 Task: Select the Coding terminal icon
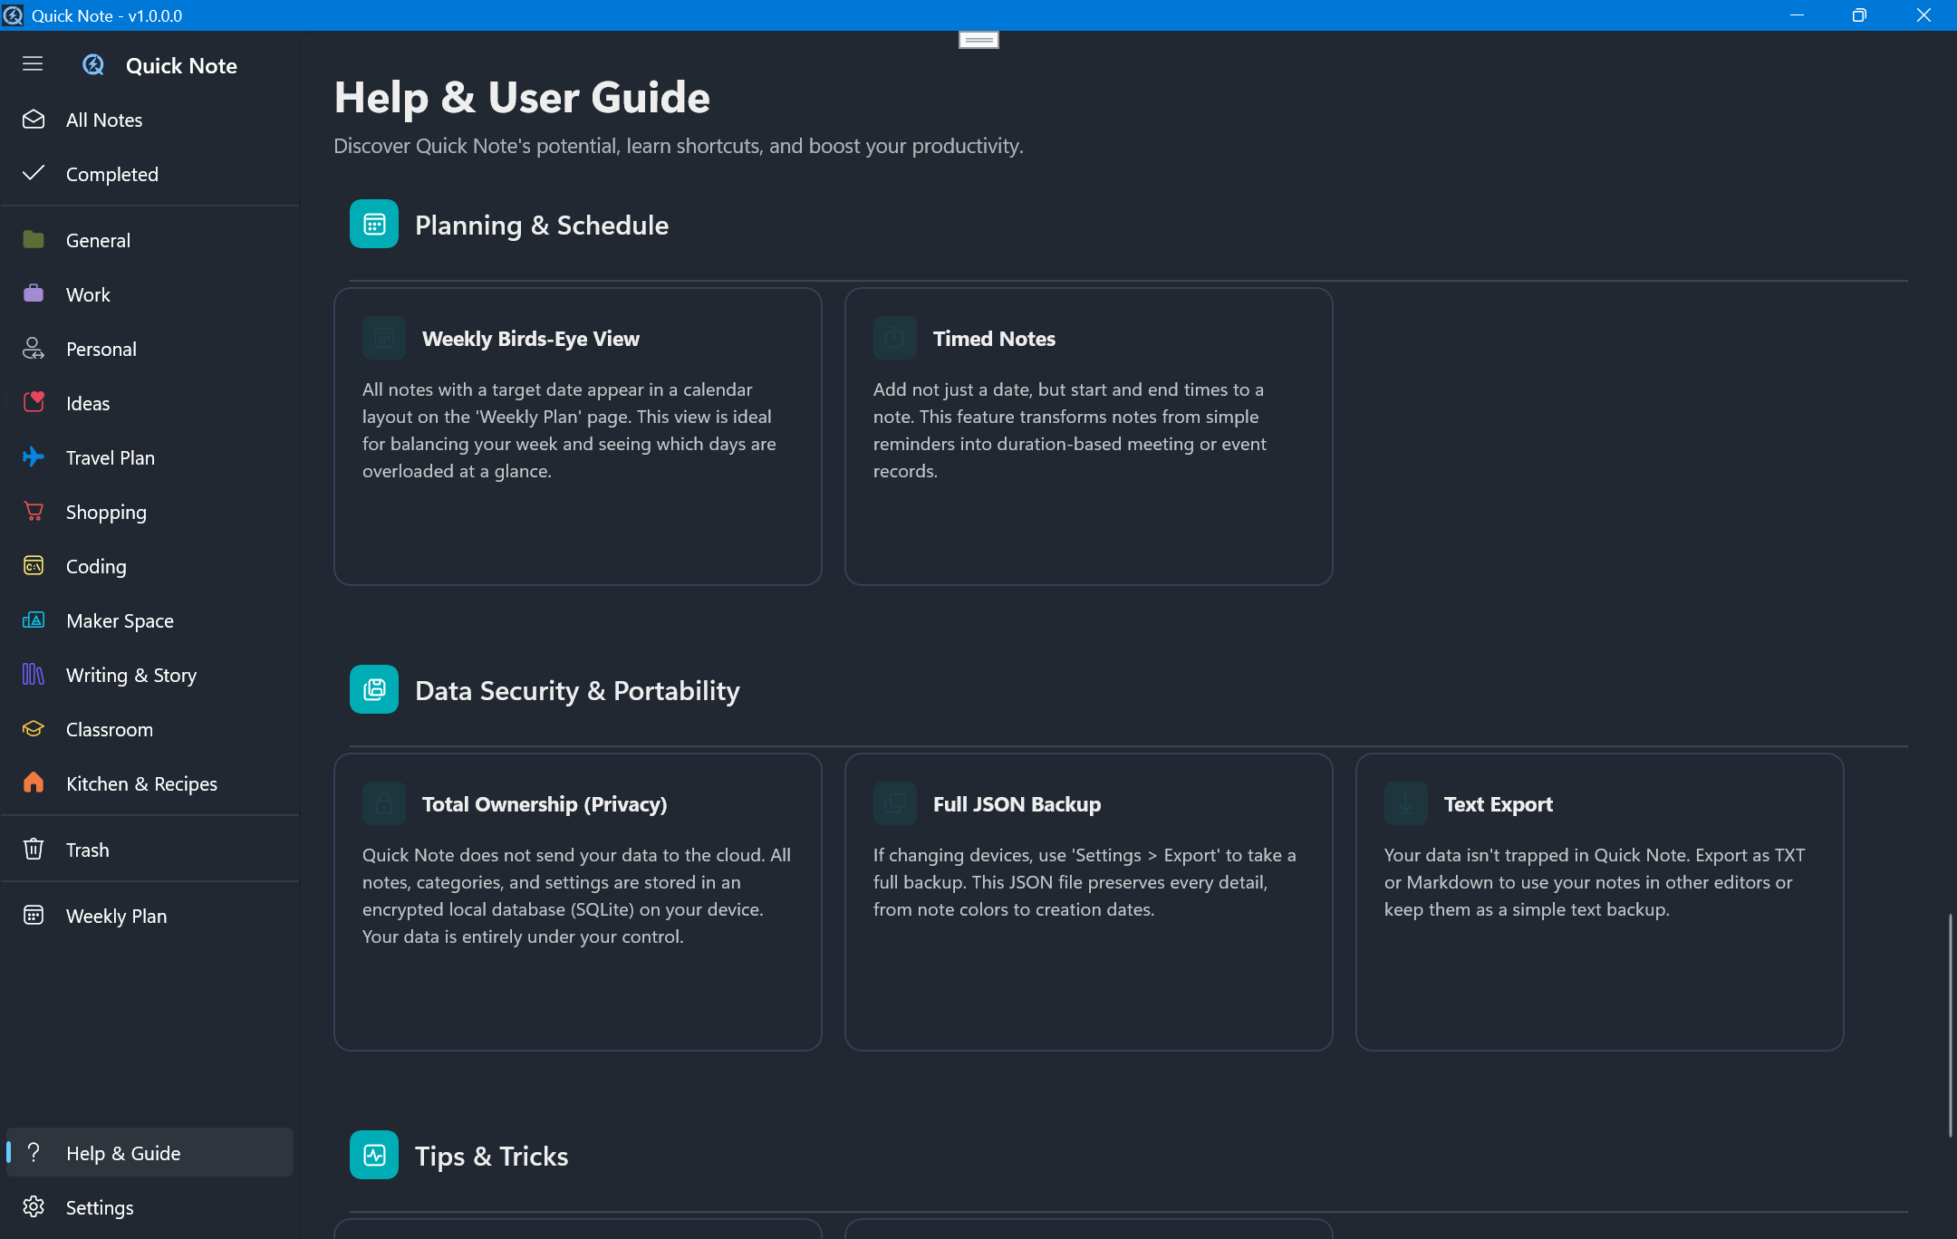point(34,565)
